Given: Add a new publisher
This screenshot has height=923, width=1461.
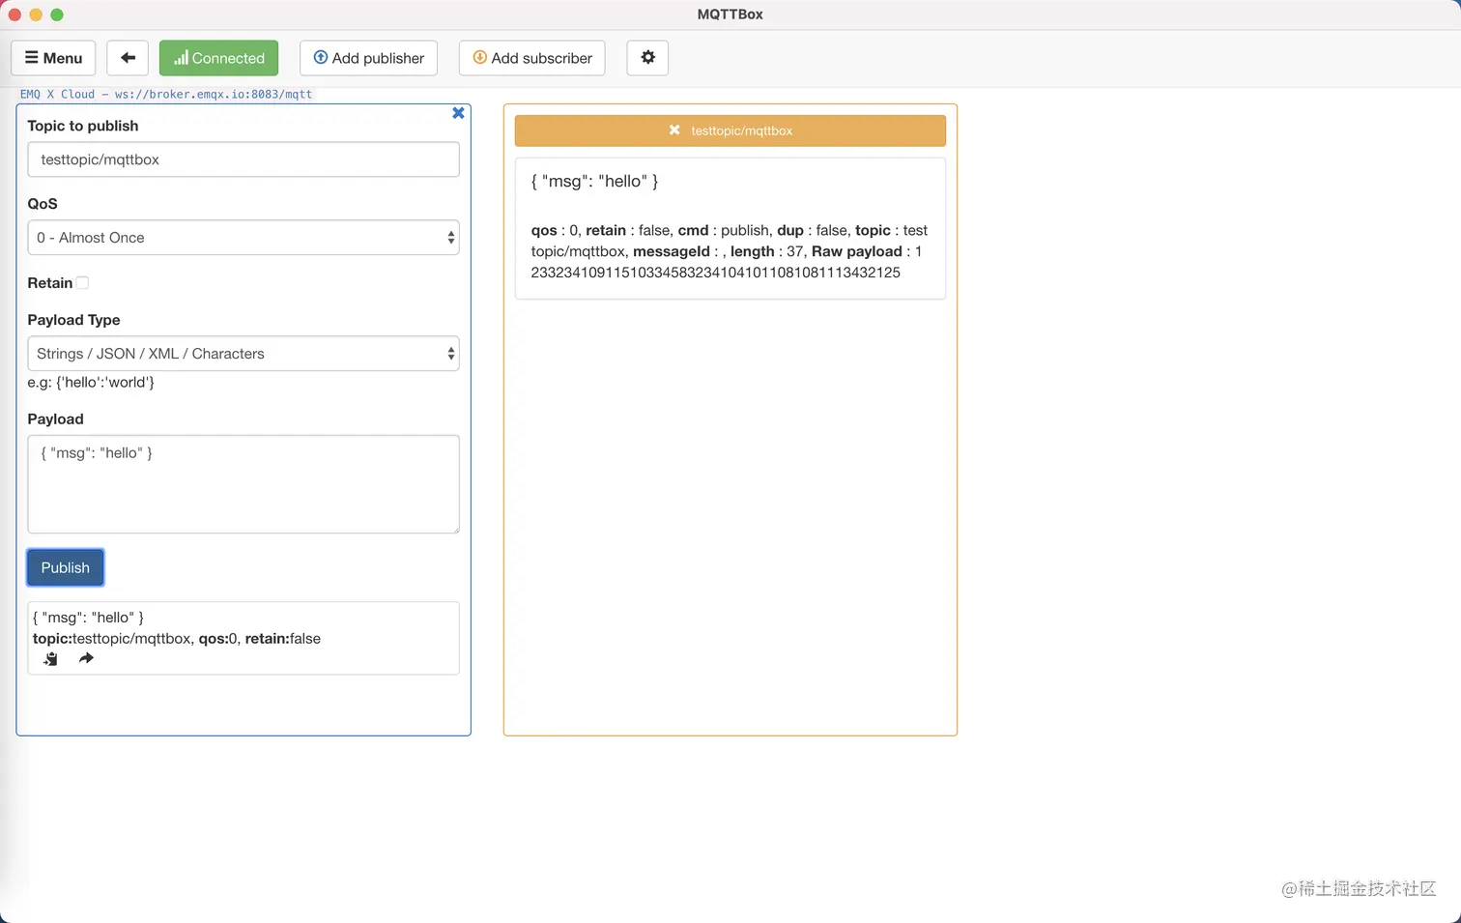Looking at the screenshot, I should click(x=368, y=58).
